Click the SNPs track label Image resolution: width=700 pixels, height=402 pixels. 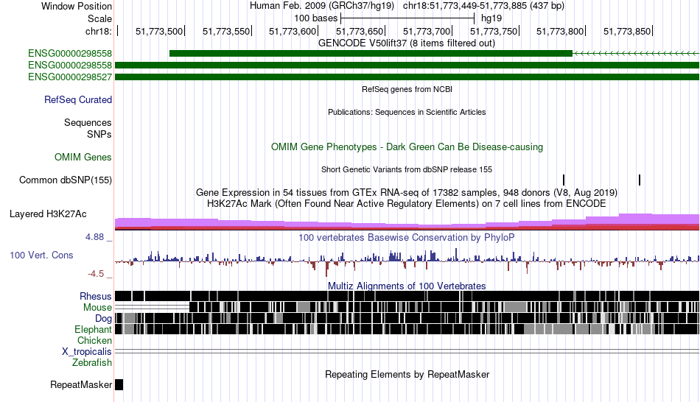pos(99,134)
